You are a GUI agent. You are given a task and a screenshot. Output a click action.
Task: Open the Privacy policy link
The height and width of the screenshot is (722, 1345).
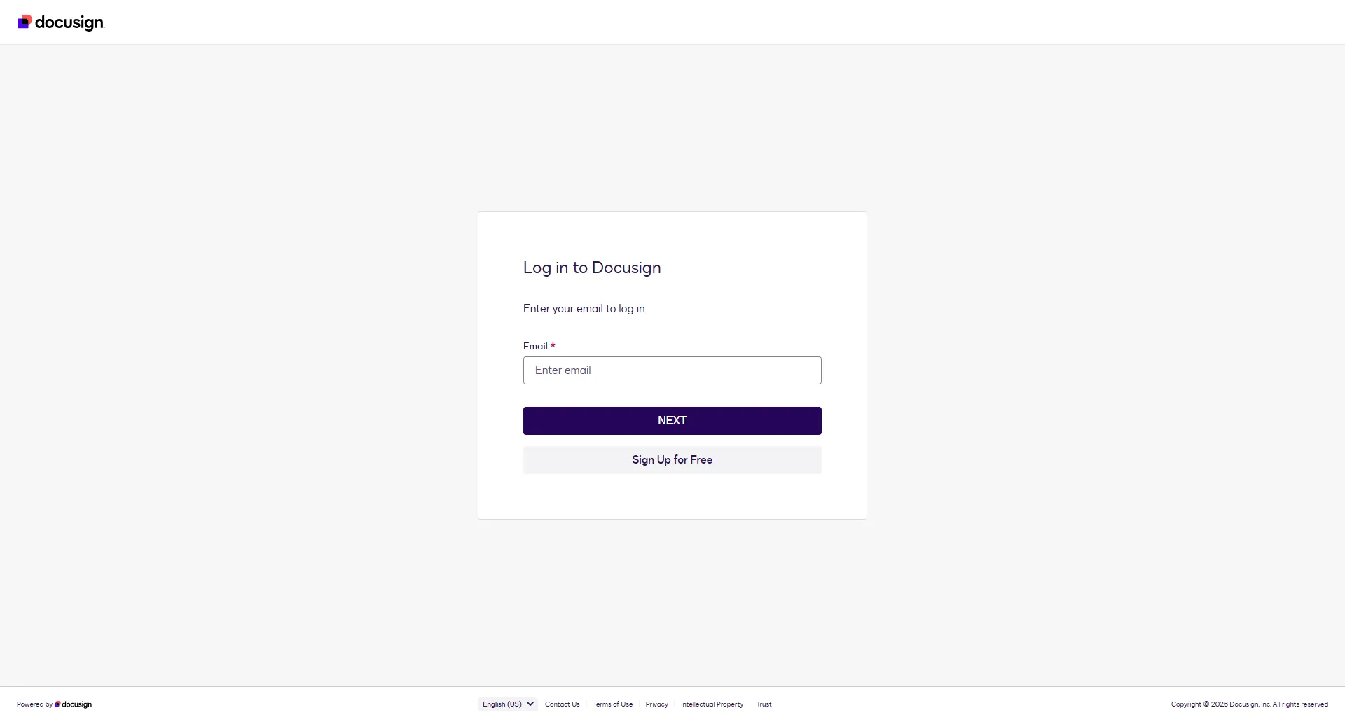(x=656, y=704)
